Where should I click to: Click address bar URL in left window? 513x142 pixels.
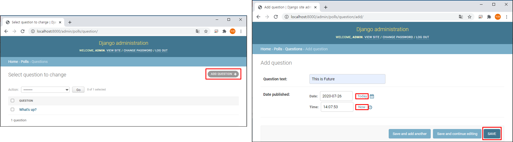click(x=67, y=31)
